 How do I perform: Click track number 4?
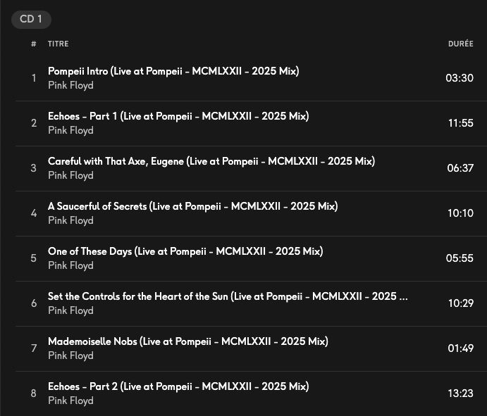pyautogui.click(x=33, y=213)
